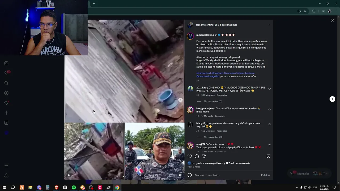
Task: Open Windows Start menu
Action: pyautogui.click(x=4, y=188)
